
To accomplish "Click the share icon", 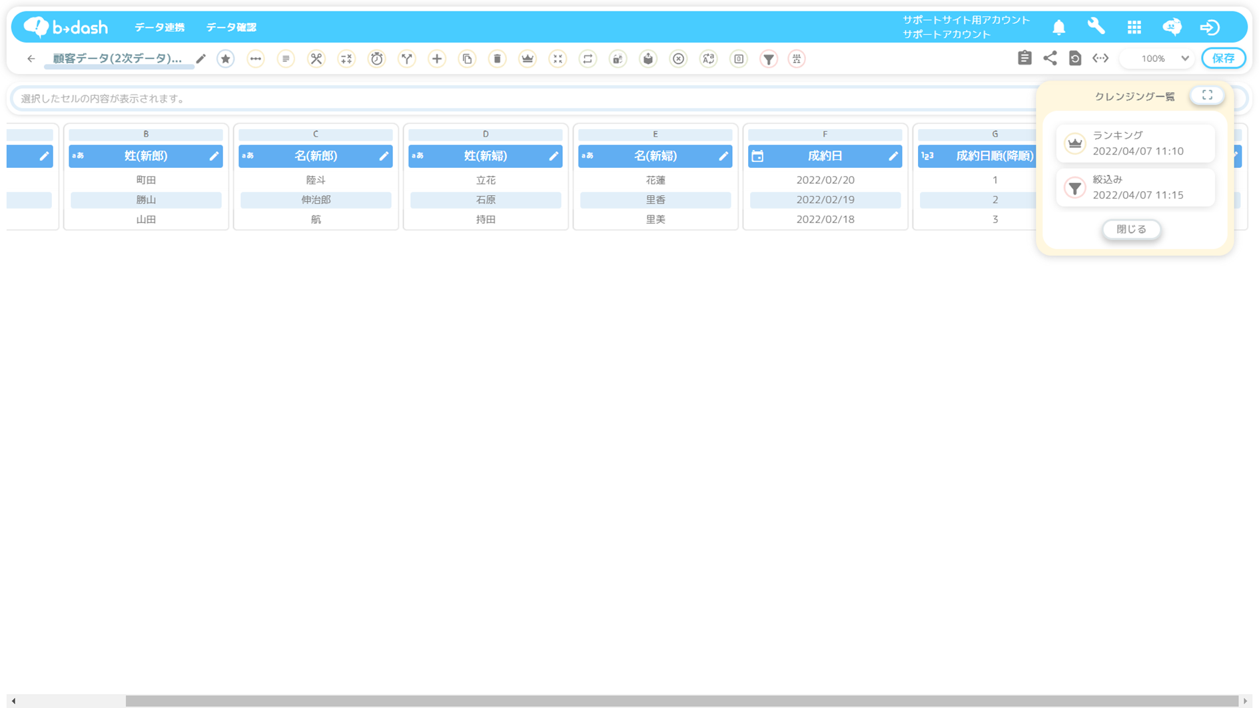I will 1050,58.
